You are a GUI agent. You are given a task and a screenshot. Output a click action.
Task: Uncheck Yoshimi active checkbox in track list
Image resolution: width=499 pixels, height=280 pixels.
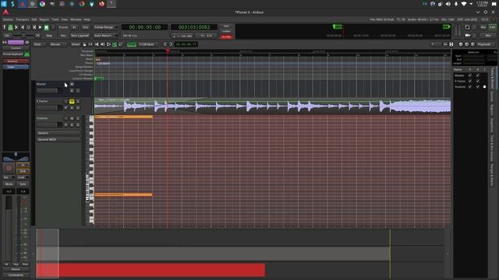point(478,86)
